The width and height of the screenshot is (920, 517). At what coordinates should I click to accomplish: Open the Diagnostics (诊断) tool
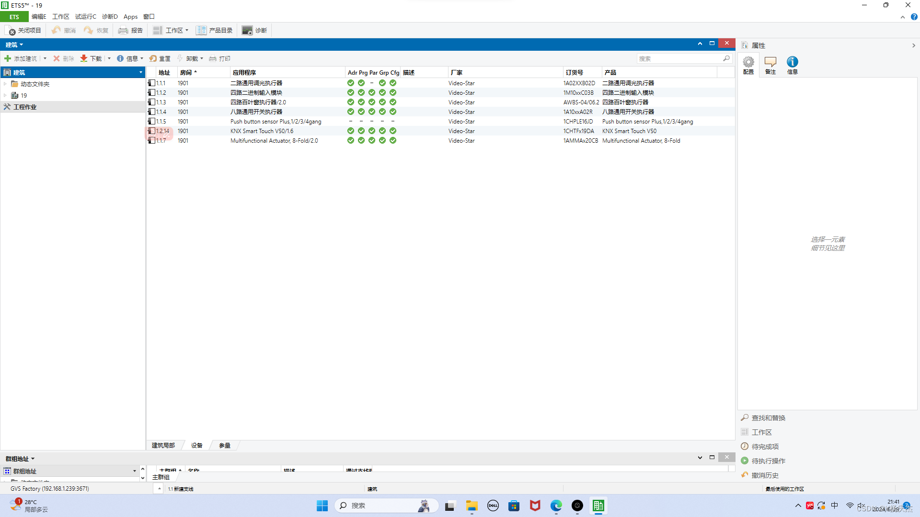point(254,31)
